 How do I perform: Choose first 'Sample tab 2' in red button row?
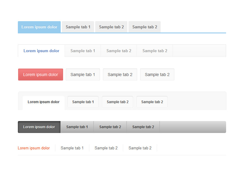[120, 75]
